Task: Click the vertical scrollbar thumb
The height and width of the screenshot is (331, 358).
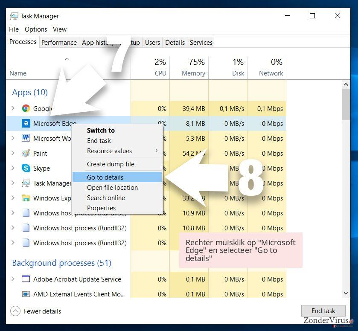Action: click(x=346, y=105)
